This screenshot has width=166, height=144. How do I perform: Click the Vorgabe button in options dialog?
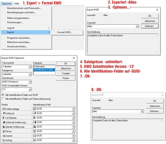click(x=66, y=73)
